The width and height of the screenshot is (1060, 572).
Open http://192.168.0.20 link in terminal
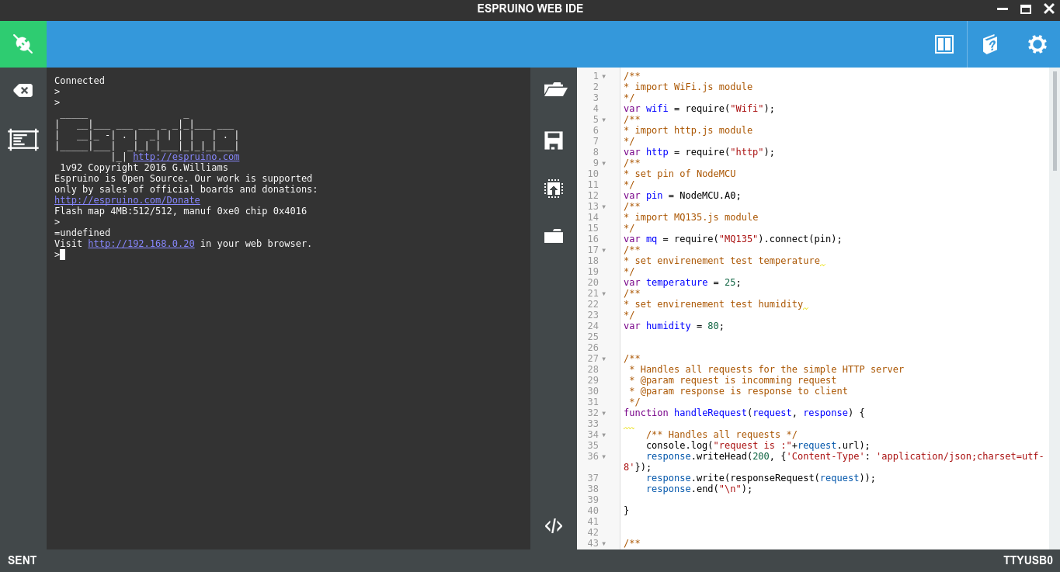click(x=141, y=244)
